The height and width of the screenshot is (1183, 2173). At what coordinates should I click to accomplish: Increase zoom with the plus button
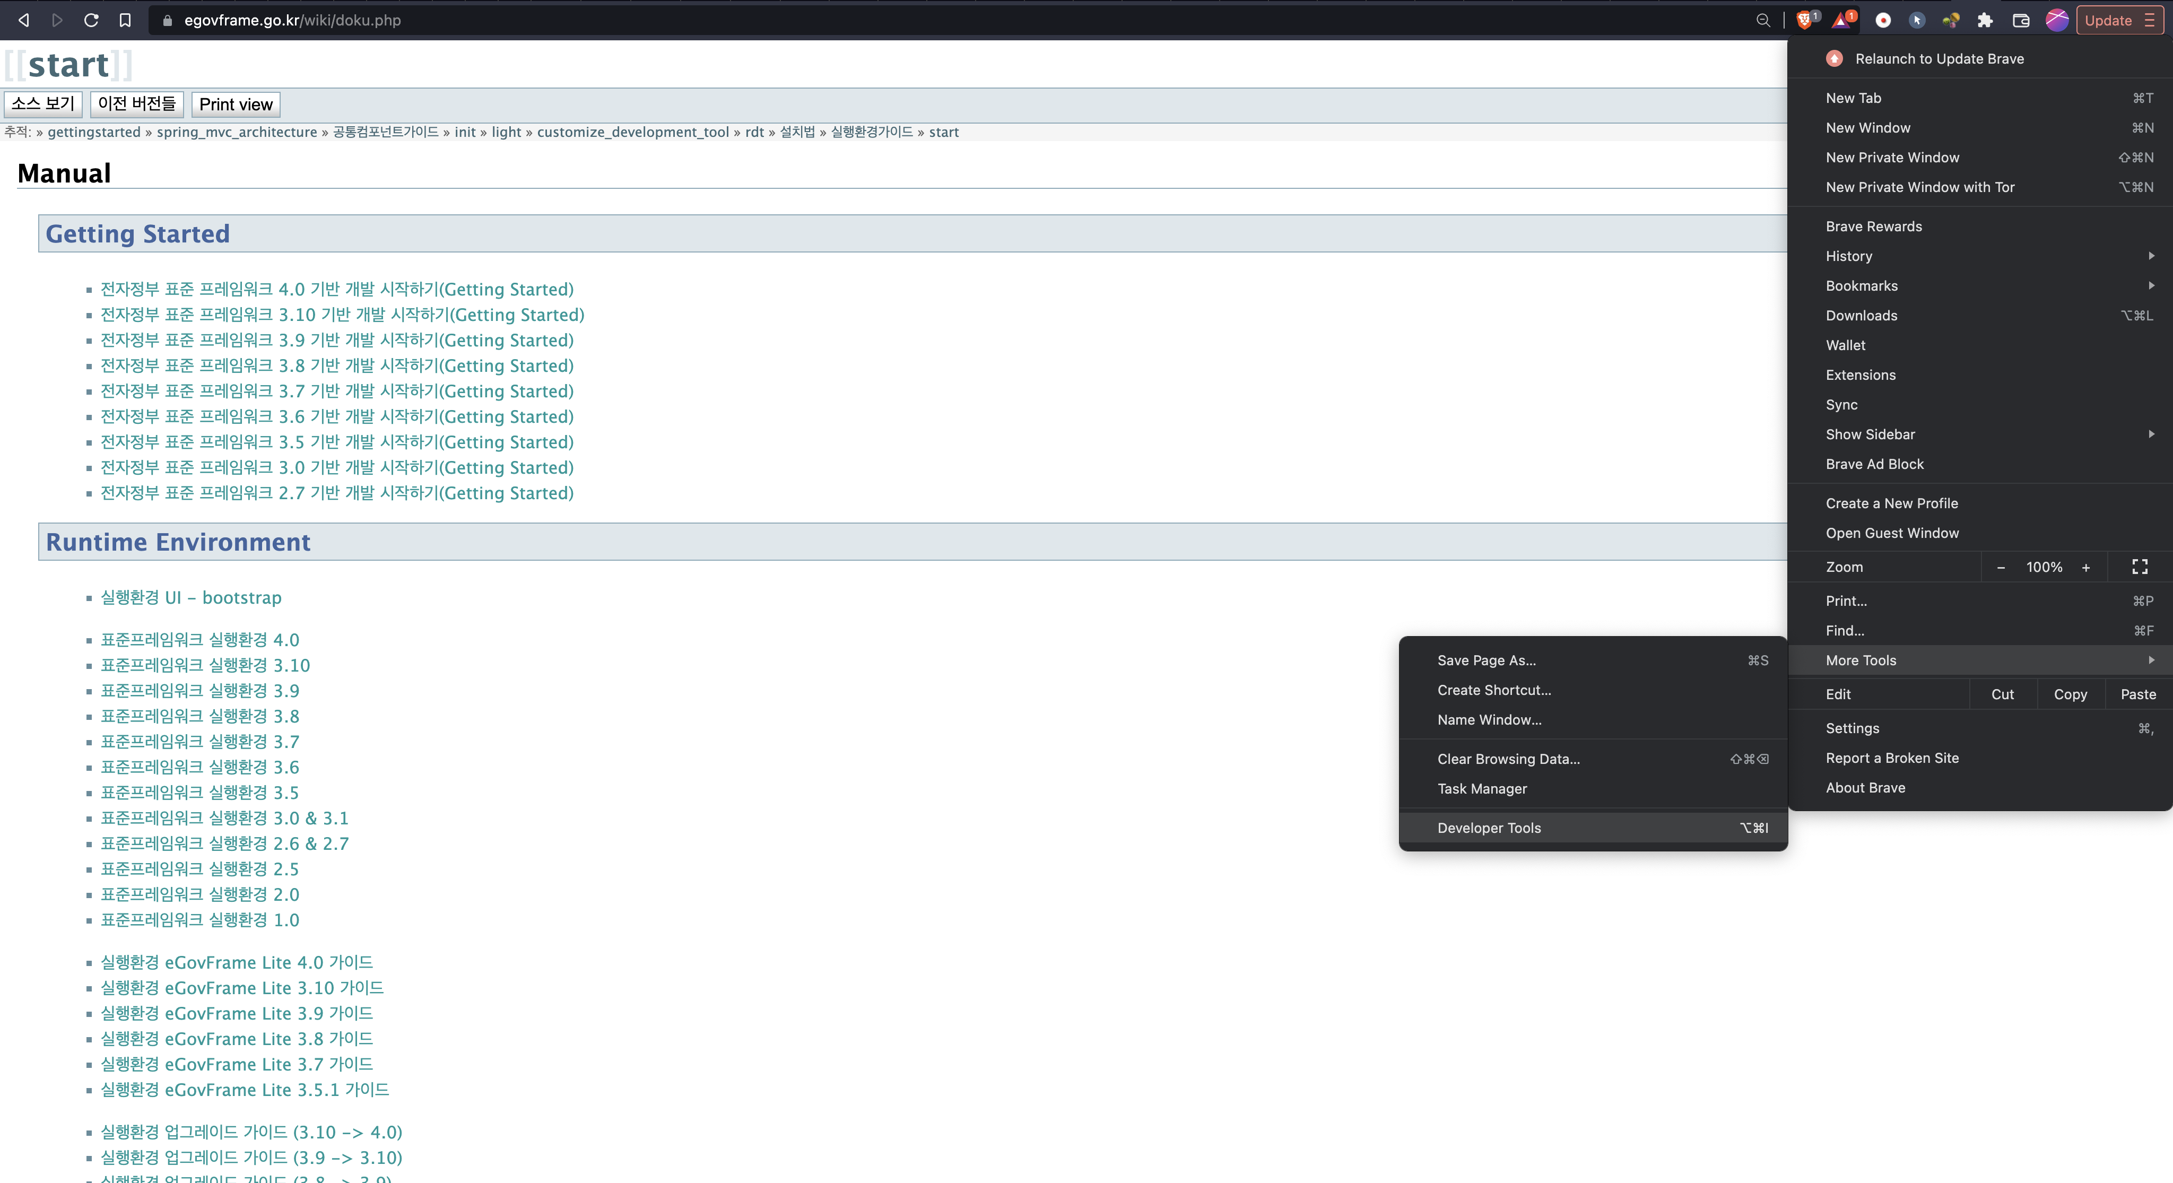click(x=2086, y=567)
